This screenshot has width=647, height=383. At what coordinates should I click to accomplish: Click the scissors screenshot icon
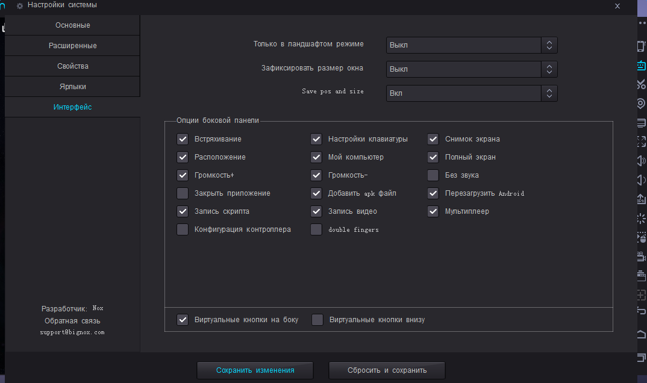pos(641,85)
